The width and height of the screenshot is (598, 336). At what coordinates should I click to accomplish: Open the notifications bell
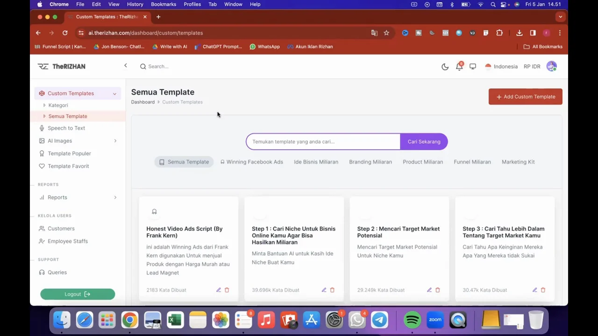click(x=459, y=66)
